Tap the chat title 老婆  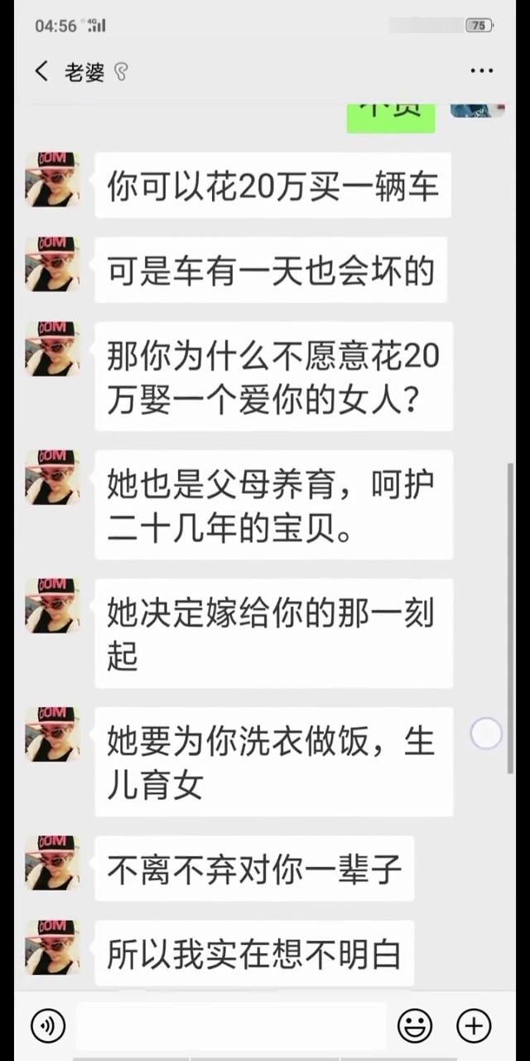[84, 72]
